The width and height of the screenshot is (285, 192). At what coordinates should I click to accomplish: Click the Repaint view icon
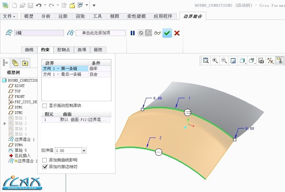tap(233, 61)
